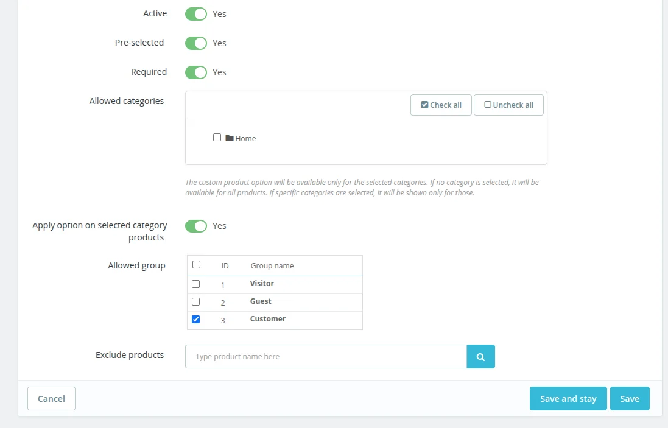The width and height of the screenshot is (668, 428).
Task: Click the magnifying glass search icon
Action: [480, 356]
